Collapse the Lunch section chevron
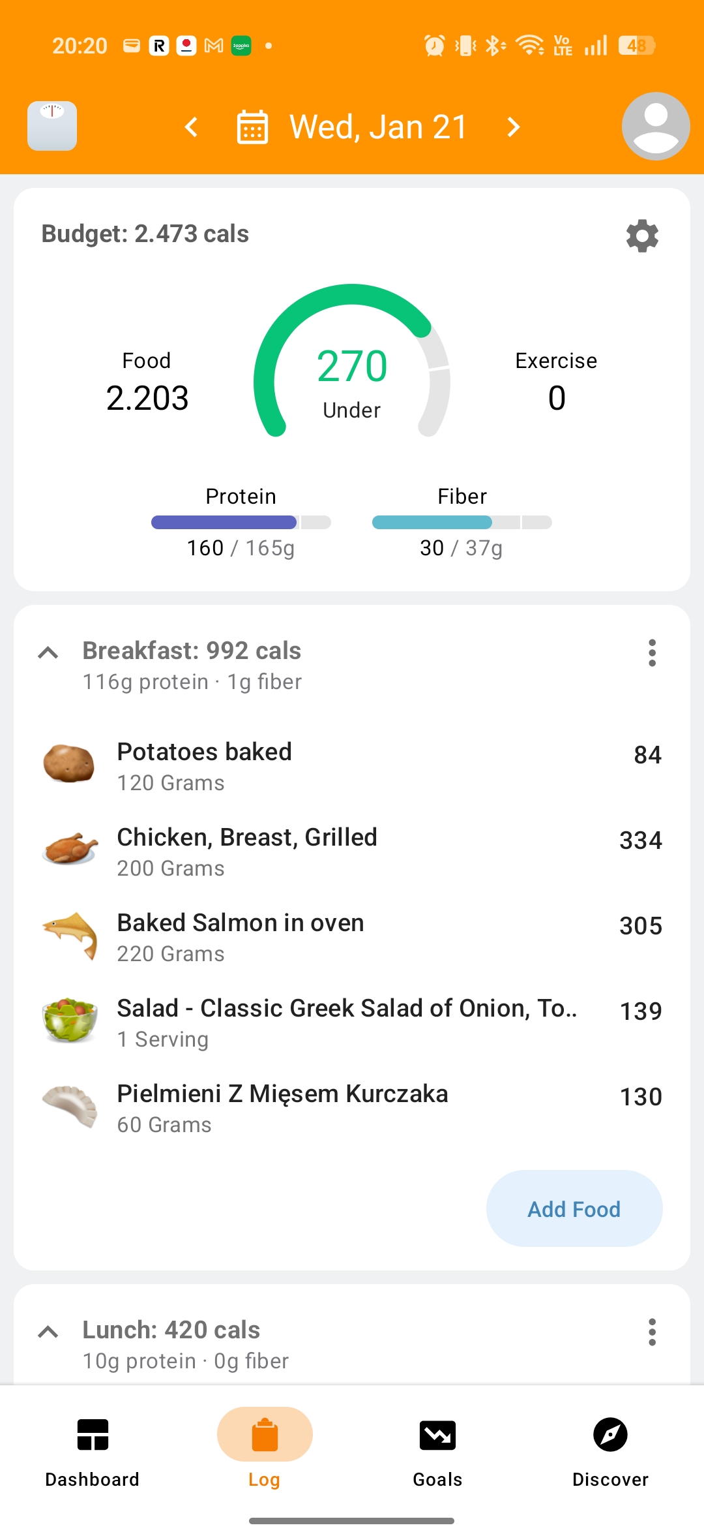 48,1332
